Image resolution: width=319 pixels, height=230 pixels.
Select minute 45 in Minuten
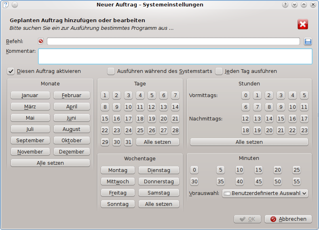258,181
